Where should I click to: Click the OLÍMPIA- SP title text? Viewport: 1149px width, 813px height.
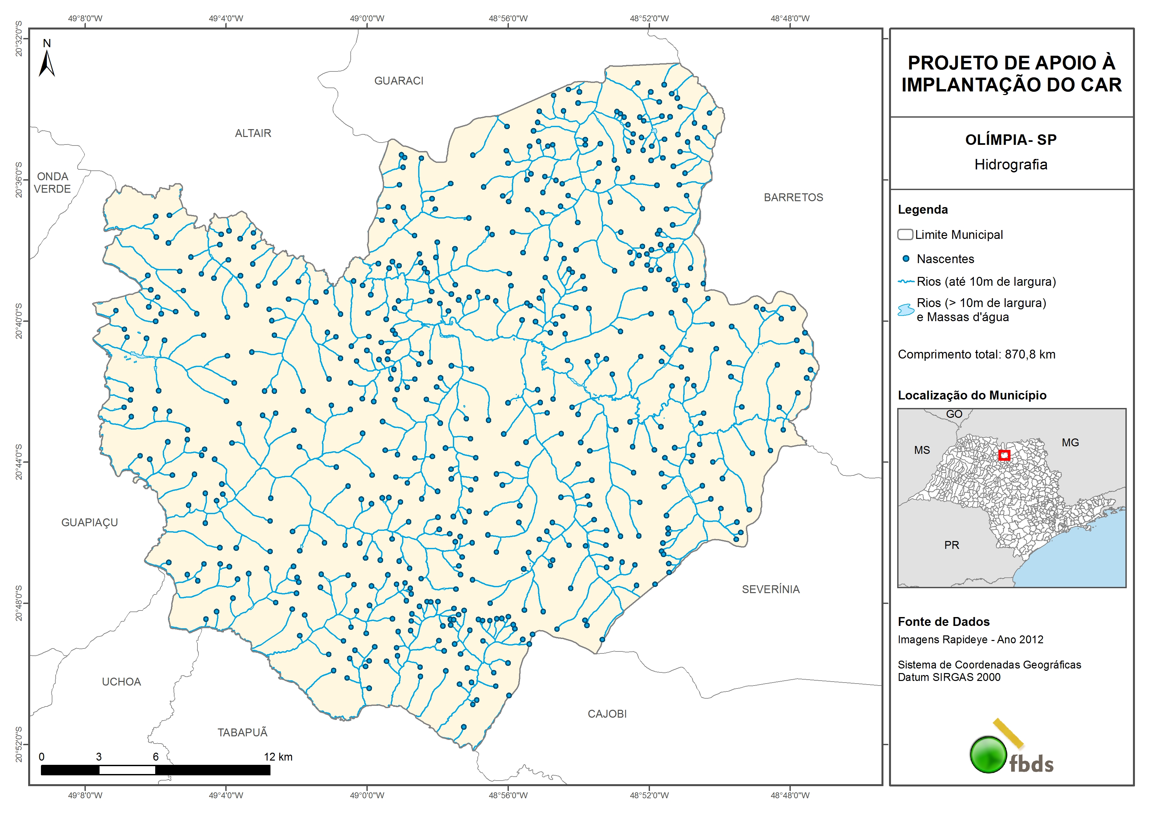point(1010,140)
